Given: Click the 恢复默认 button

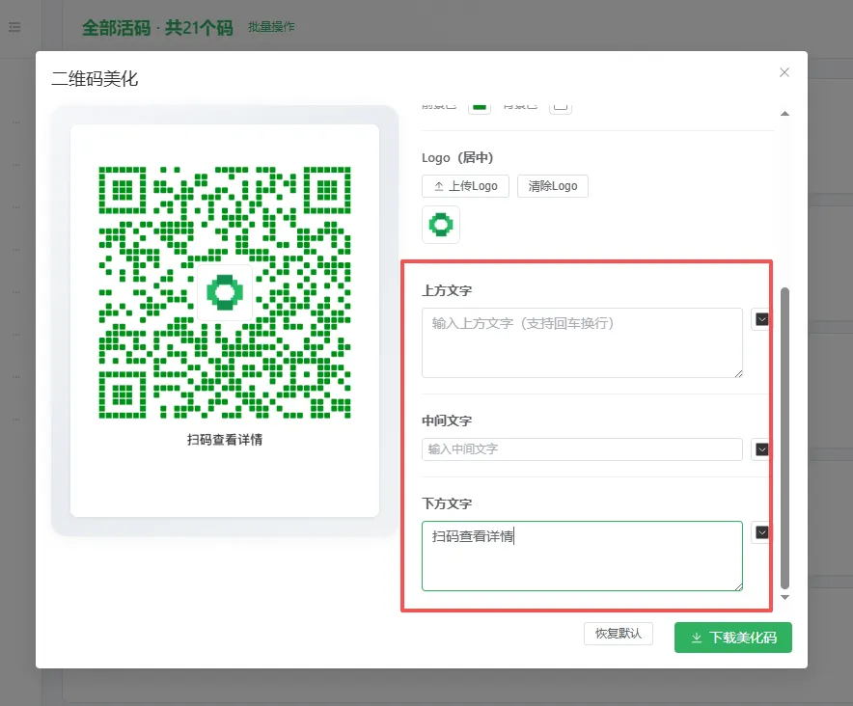Looking at the screenshot, I should (618, 634).
